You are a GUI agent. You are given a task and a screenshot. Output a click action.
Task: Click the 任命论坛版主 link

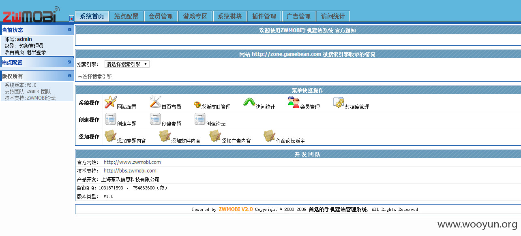tap(290, 141)
